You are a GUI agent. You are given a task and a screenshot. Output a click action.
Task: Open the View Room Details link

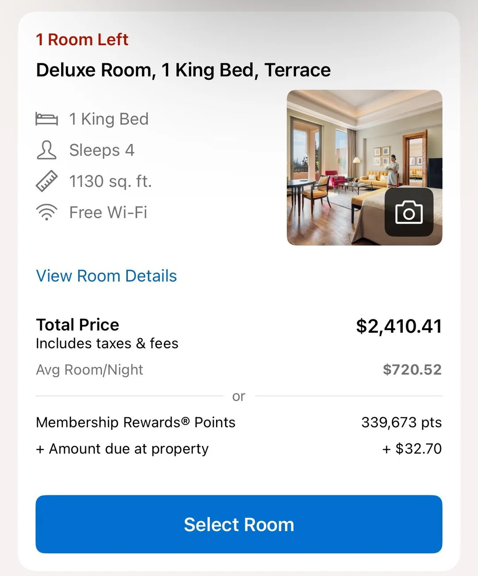pos(106,276)
